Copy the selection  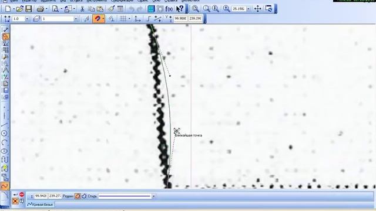coord(91,9)
